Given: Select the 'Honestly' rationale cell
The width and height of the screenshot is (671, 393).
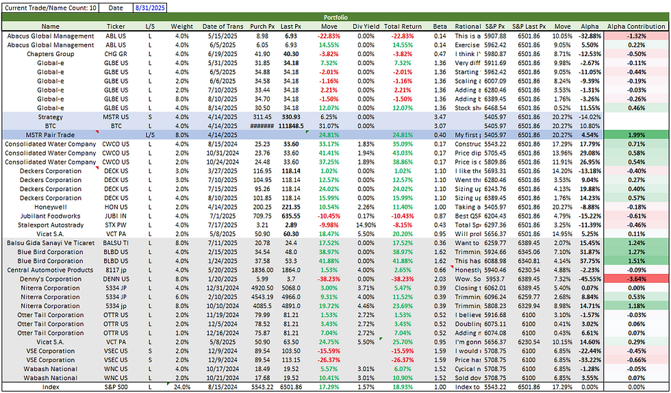Looking at the screenshot, I should coord(467,270).
